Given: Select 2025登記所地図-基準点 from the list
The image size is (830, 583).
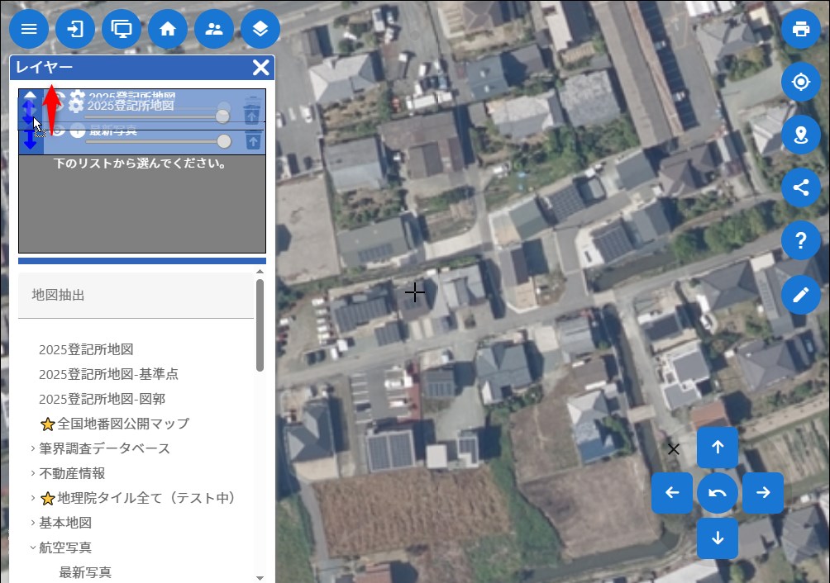Looking at the screenshot, I should click(x=108, y=374).
